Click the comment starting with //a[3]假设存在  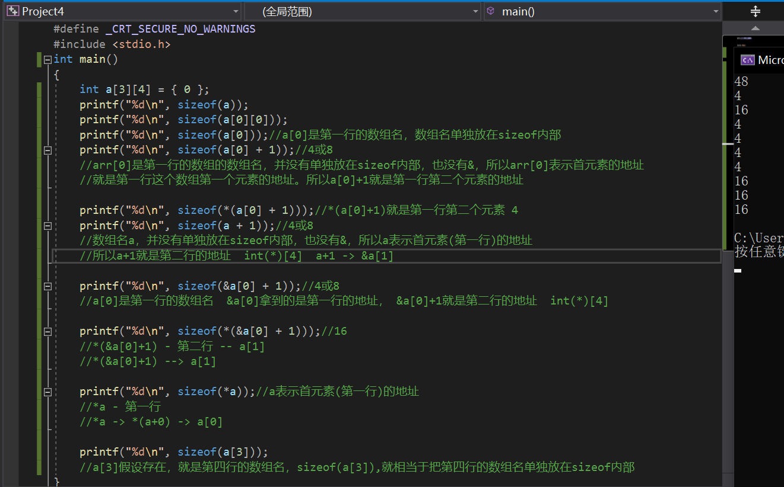(357, 467)
